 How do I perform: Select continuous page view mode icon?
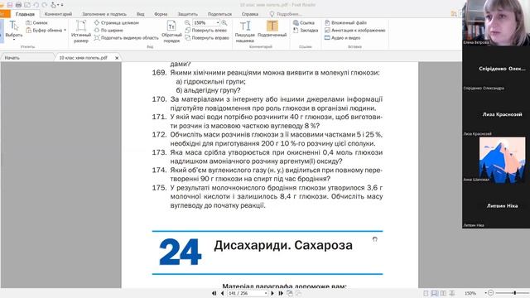(434, 293)
